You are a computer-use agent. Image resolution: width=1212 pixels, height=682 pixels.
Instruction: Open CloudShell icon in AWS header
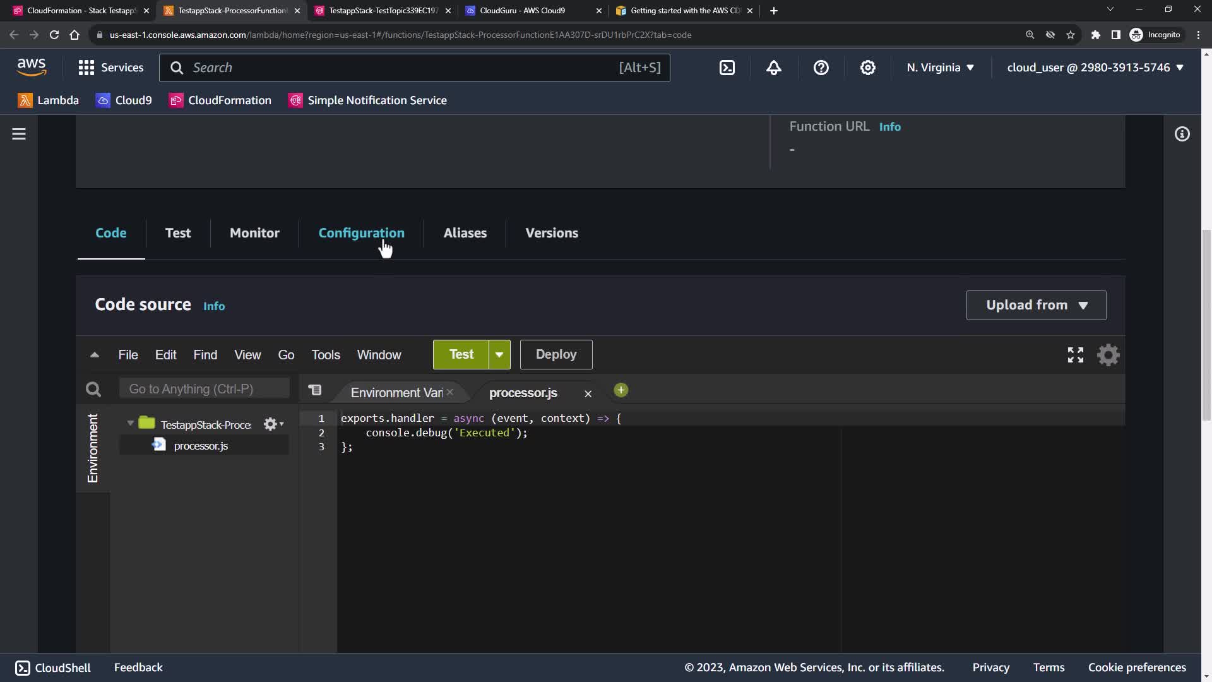[727, 68]
